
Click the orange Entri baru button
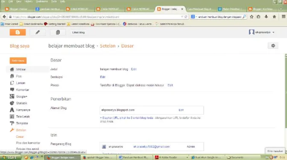18,60
